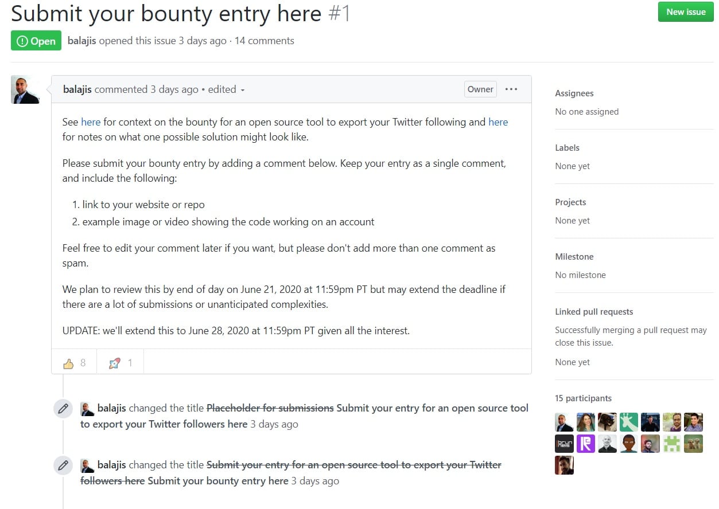Open the second 'here' solution notes link
This screenshot has height=509, width=719.
coord(498,122)
